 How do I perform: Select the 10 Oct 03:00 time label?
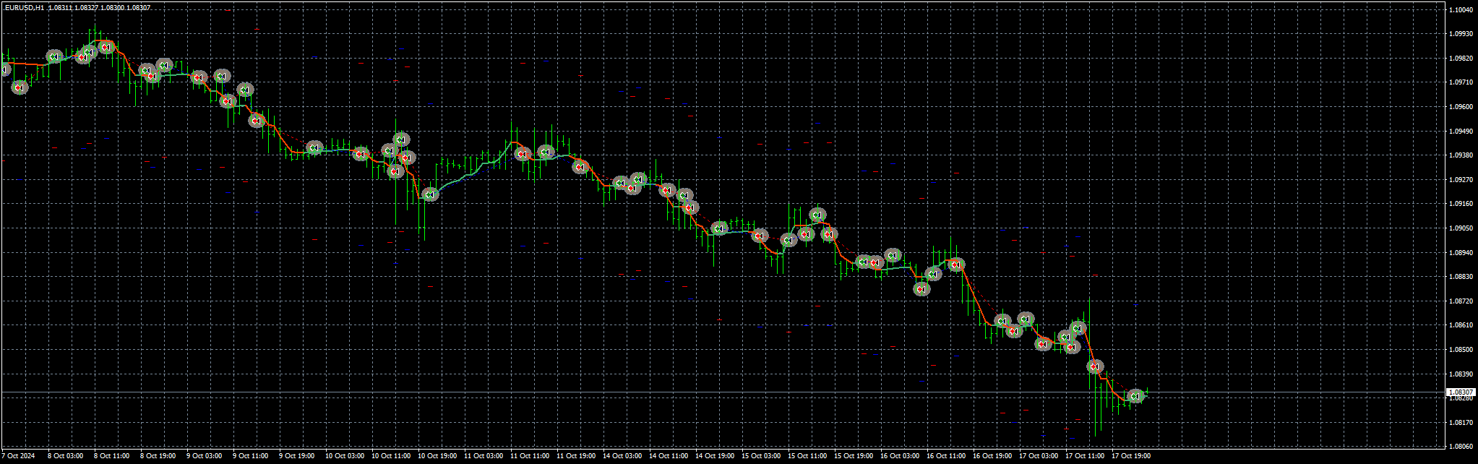tap(345, 456)
